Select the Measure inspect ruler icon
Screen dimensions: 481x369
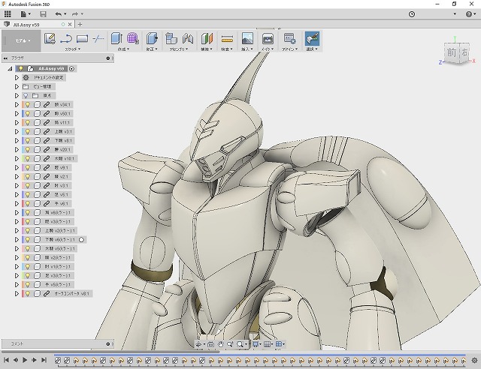tap(227, 39)
